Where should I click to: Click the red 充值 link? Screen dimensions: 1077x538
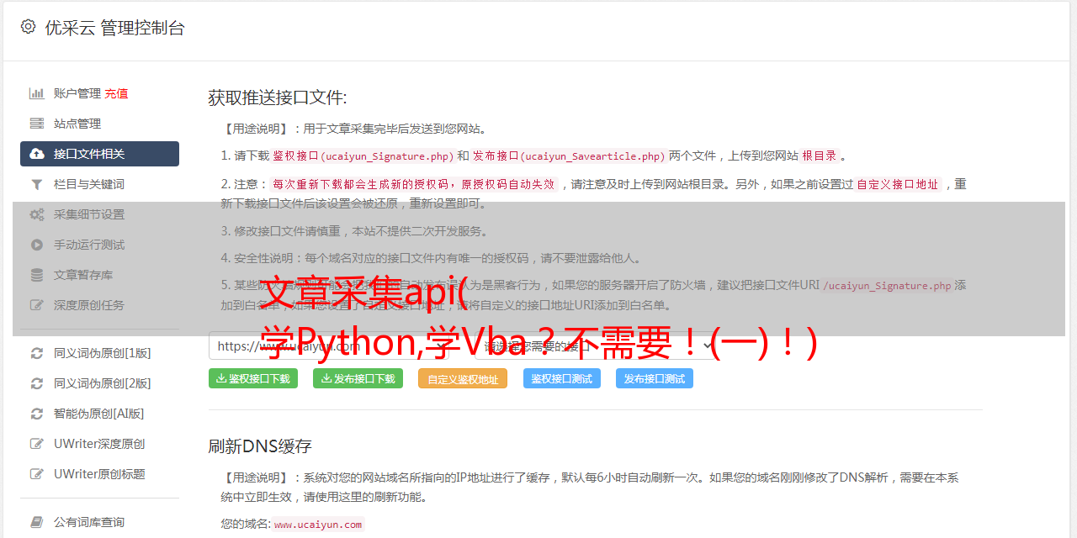(x=116, y=93)
